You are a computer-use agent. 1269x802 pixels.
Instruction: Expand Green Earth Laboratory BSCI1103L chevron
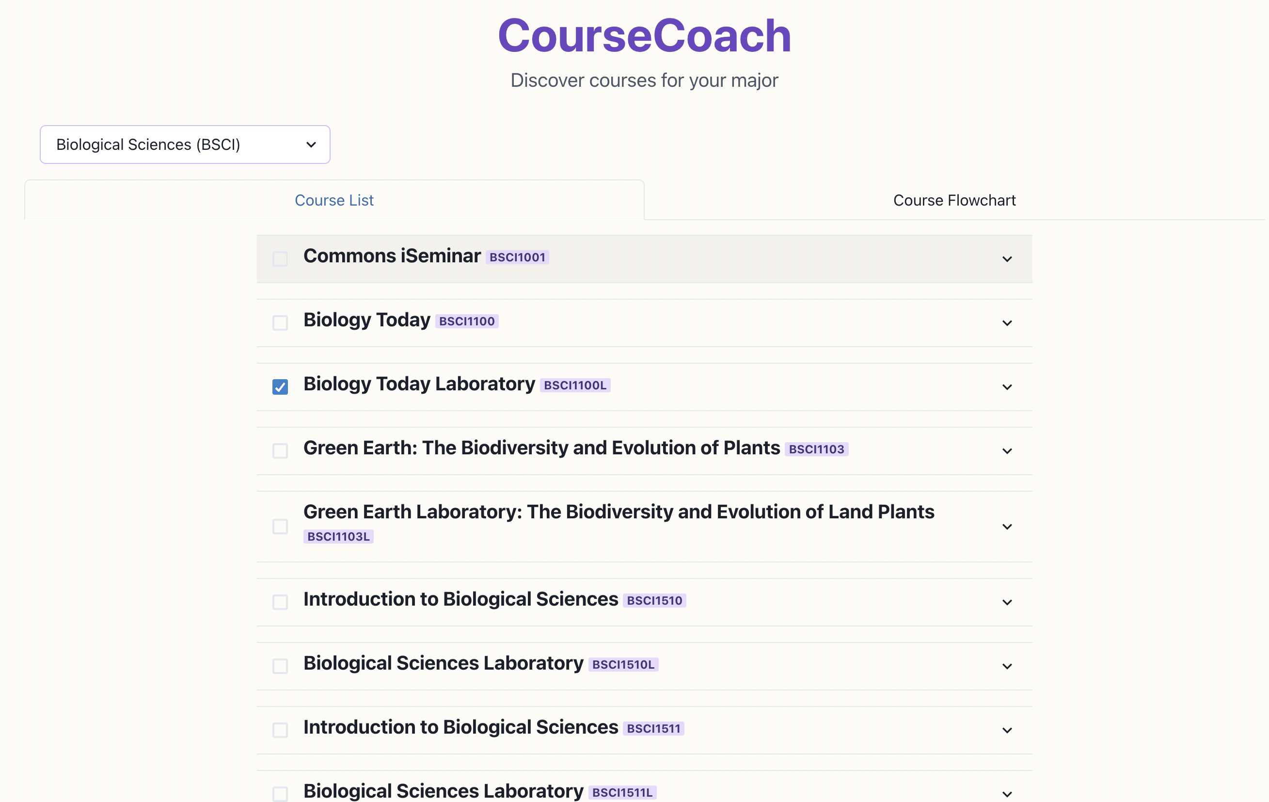1007,527
